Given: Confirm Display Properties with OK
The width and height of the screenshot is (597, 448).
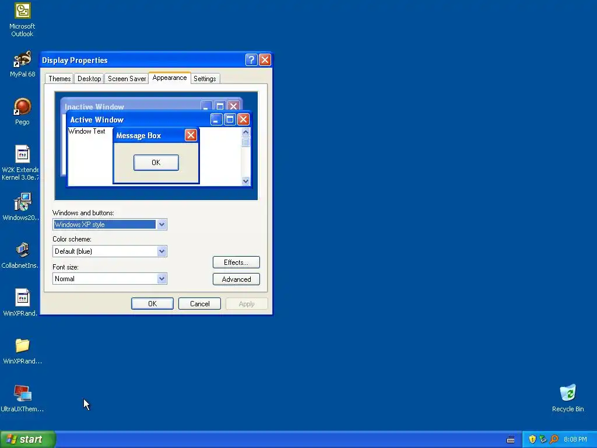Looking at the screenshot, I should click(152, 303).
